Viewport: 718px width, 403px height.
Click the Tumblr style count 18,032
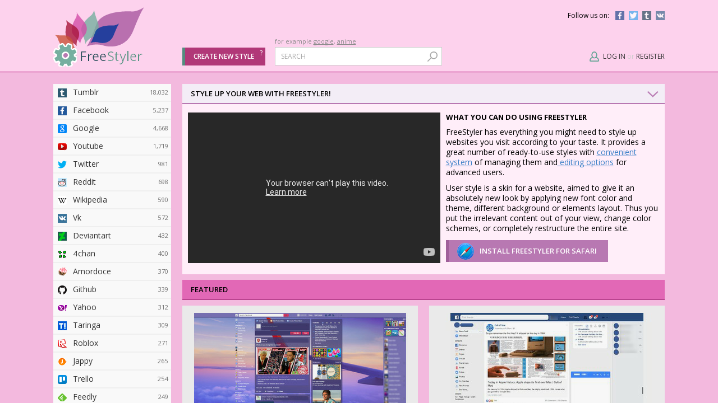click(x=159, y=93)
